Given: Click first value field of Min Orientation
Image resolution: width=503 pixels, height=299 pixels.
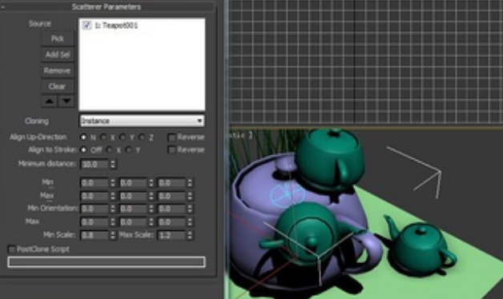Looking at the screenshot, I should click(95, 209).
